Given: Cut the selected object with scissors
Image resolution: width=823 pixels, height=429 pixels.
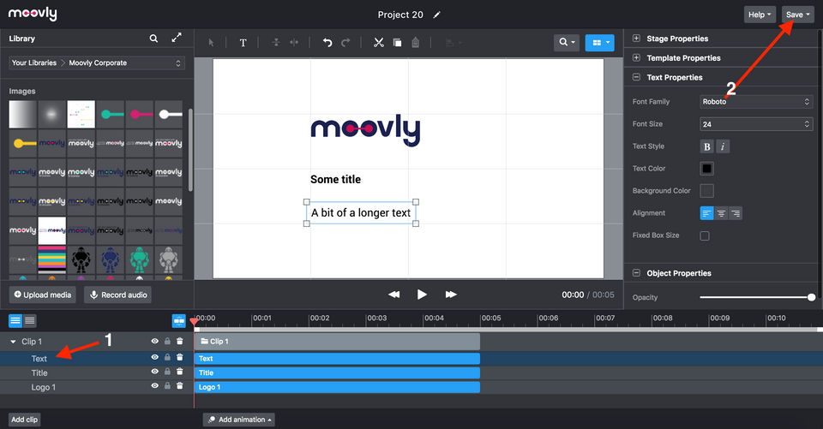Looking at the screenshot, I should [378, 43].
